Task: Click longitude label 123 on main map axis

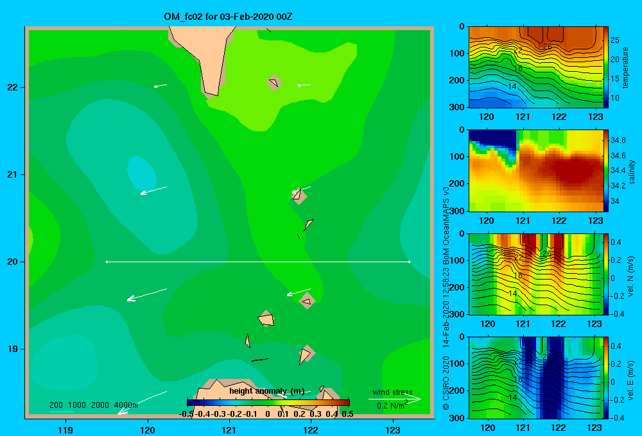Action: pyautogui.click(x=393, y=430)
